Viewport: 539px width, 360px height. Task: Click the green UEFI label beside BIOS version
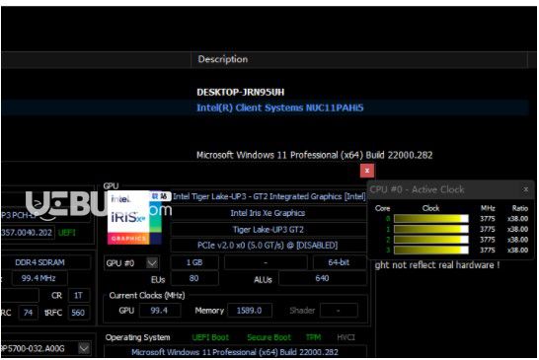click(67, 233)
